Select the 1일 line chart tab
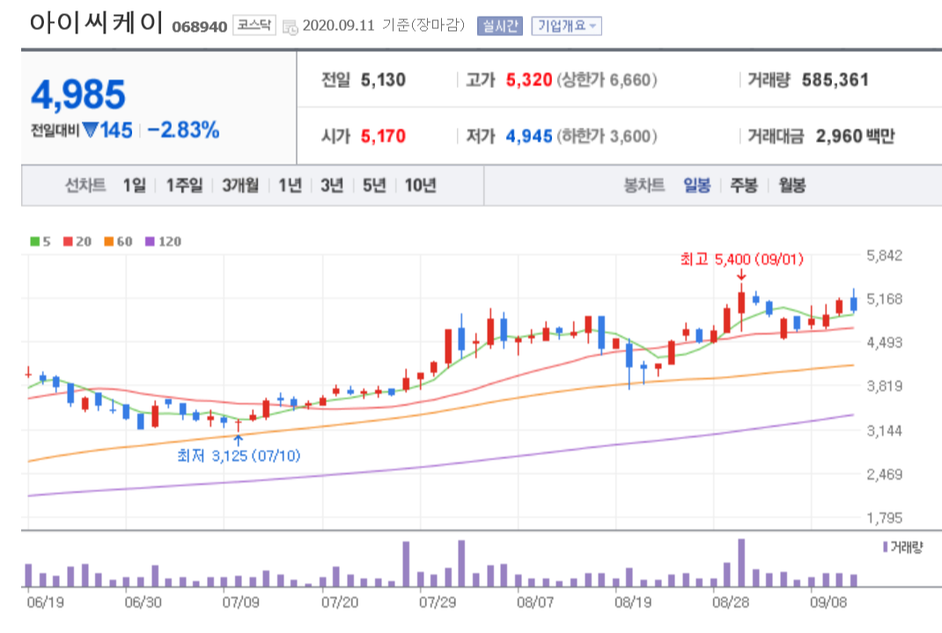Image resolution: width=942 pixels, height=633 pixels. click(x=135, y=185)
